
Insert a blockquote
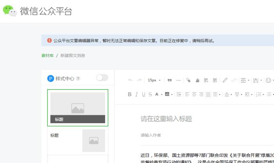[x=169, y=80]
